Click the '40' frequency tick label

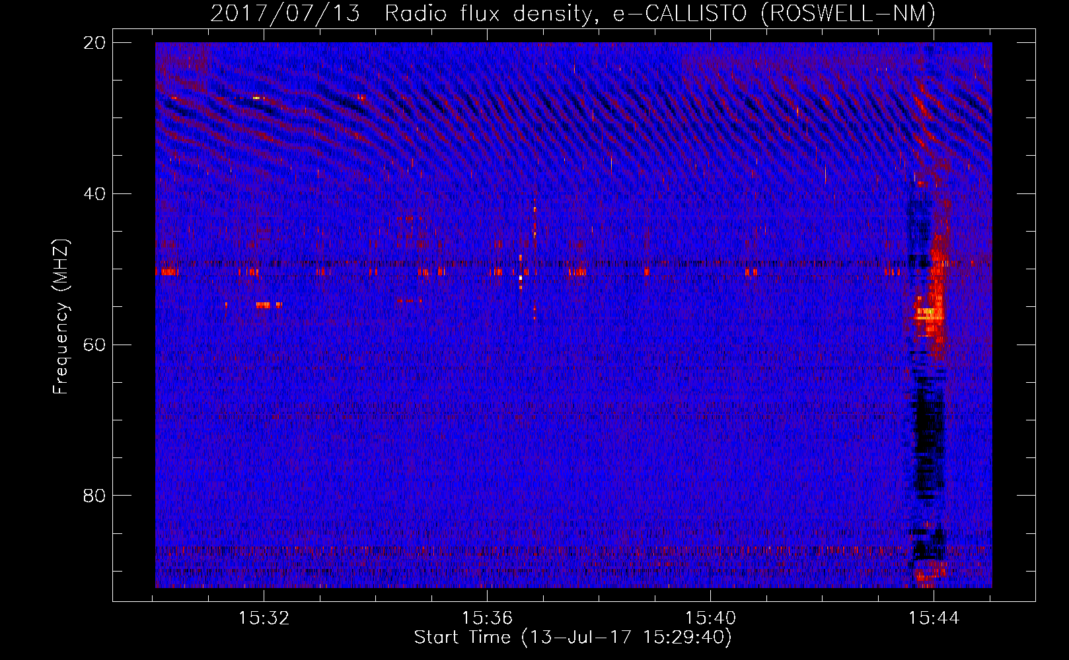[x=94, y=194]
